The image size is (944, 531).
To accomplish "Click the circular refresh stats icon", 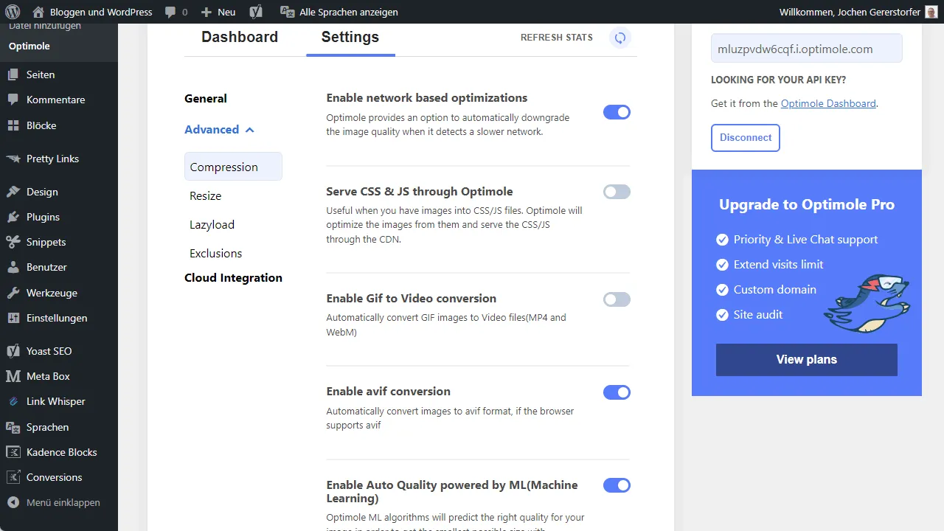I will (620, 38).
